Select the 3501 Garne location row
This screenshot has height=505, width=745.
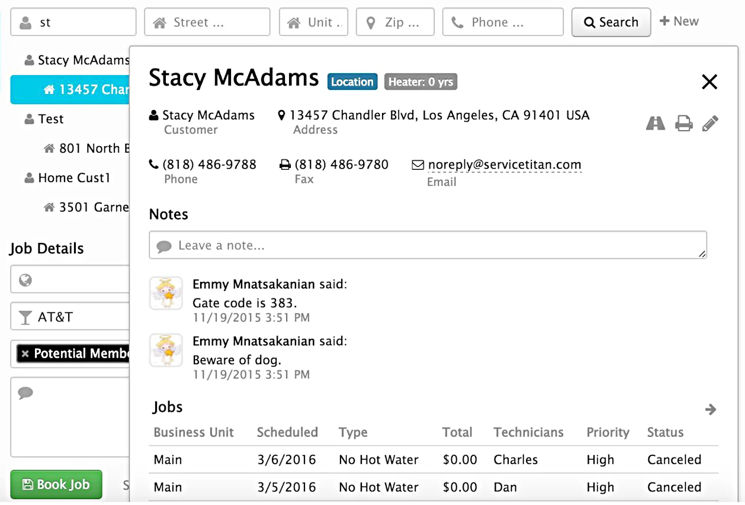click(x=87, y=207)
